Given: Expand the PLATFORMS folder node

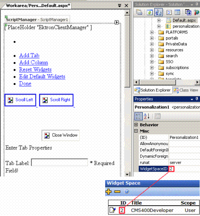Looking at the screenshot, I should 152,32.
